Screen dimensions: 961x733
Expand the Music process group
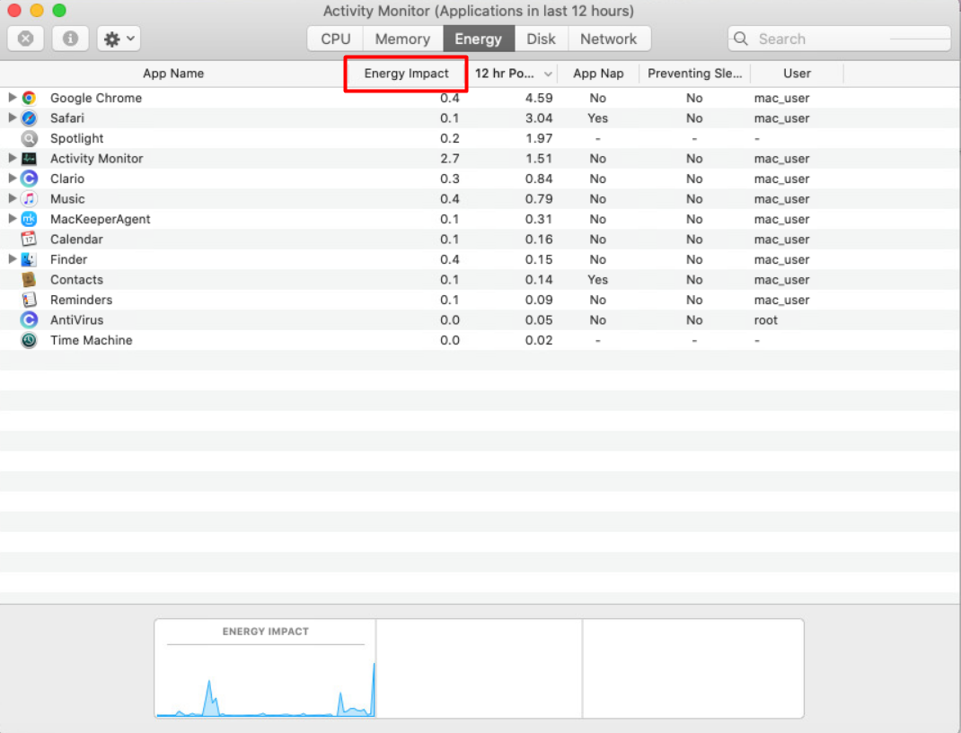point(12,198)
